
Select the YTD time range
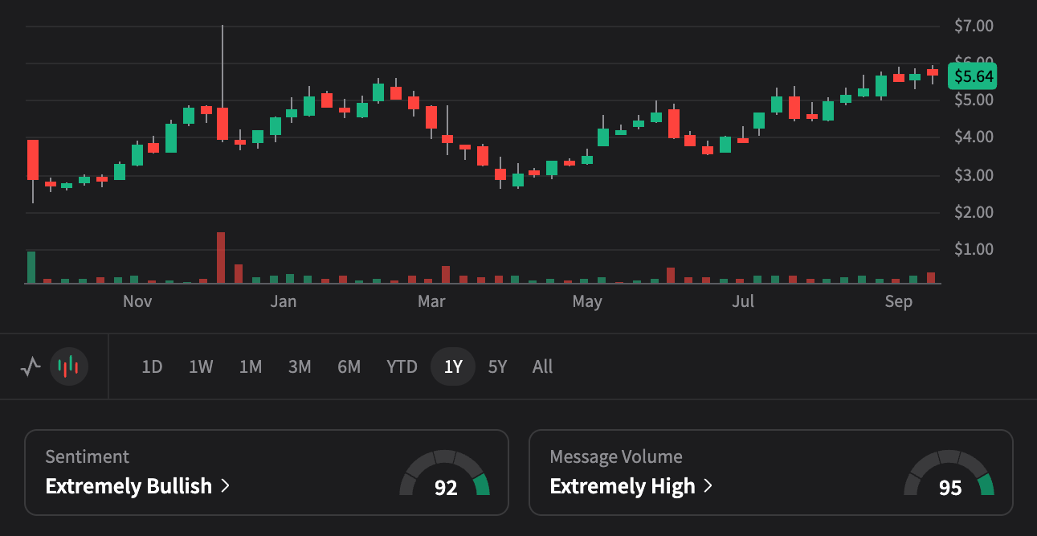tap(402, 367)
